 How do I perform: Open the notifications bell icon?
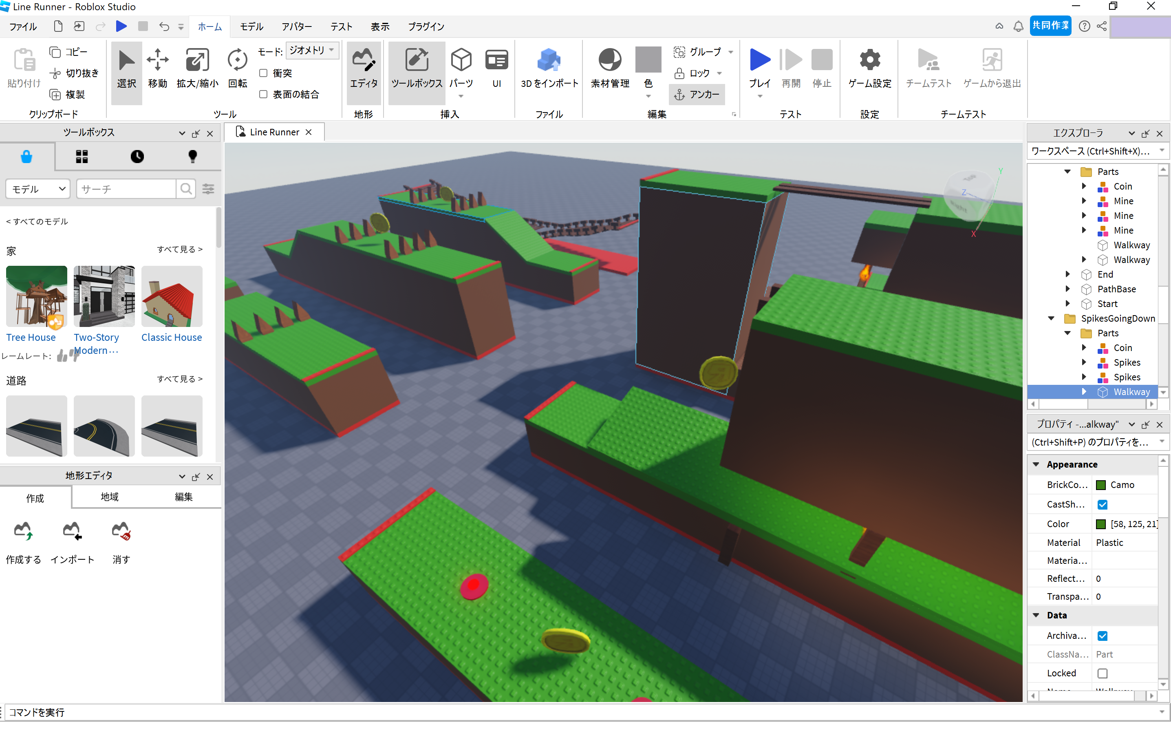tap(1018, 26)
